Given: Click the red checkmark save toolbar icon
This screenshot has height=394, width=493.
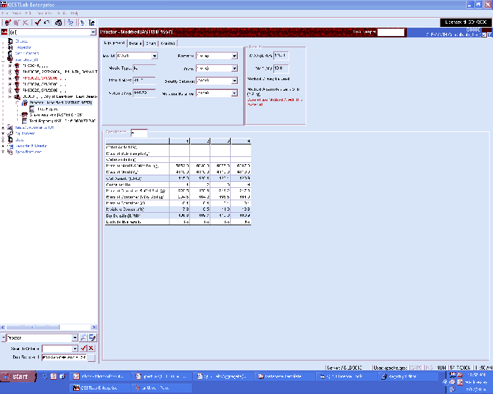Looking at the screenshot, I should click(37, 22).
